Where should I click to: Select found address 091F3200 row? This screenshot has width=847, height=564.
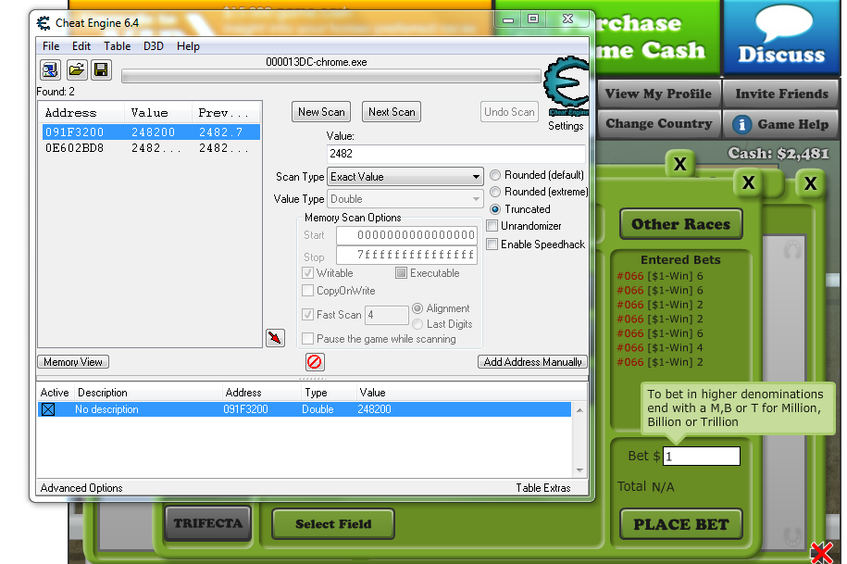click(x=151, y=132)
